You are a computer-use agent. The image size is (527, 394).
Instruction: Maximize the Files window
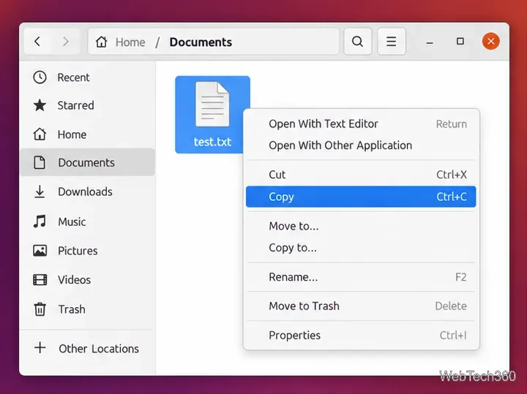point(460,42)
